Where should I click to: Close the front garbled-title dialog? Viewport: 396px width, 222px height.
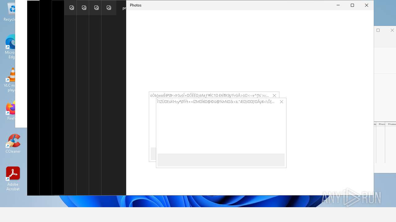[282, 102]
